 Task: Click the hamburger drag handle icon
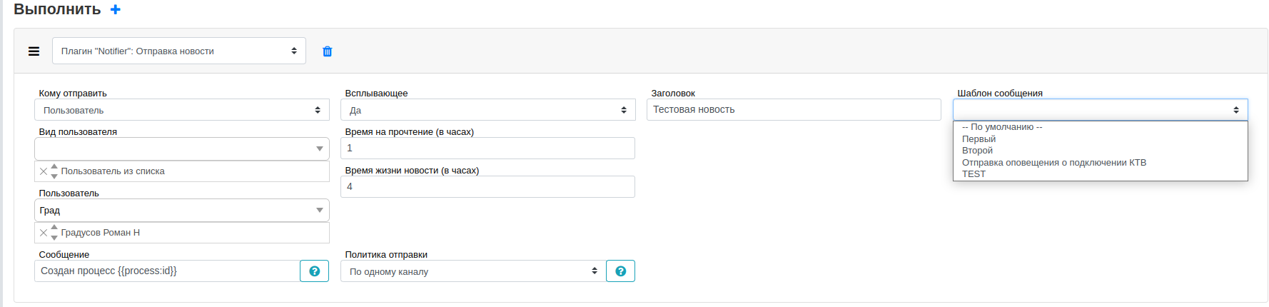point(34,51)
